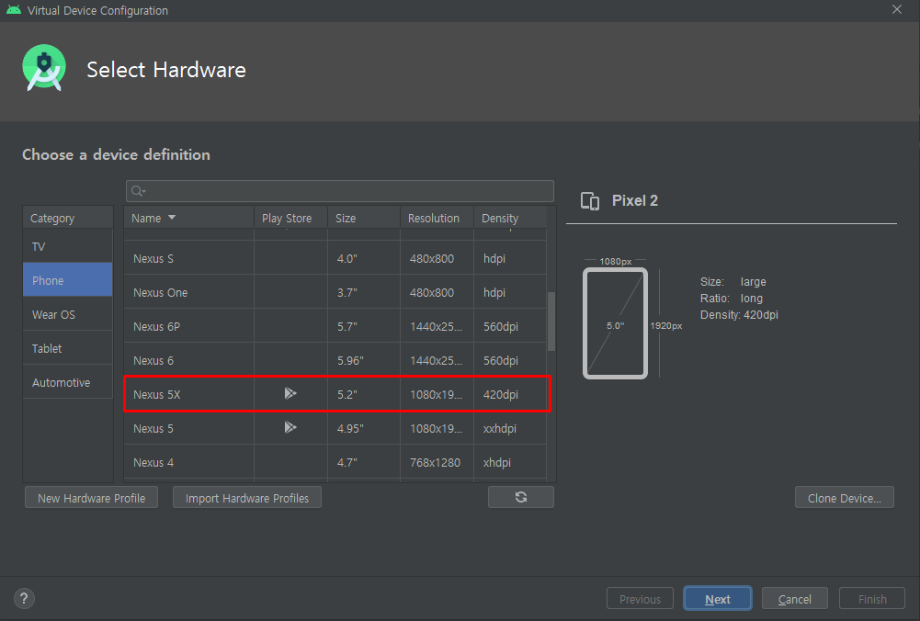Click the device list vertical scrollbar

(x=551, y=322)
